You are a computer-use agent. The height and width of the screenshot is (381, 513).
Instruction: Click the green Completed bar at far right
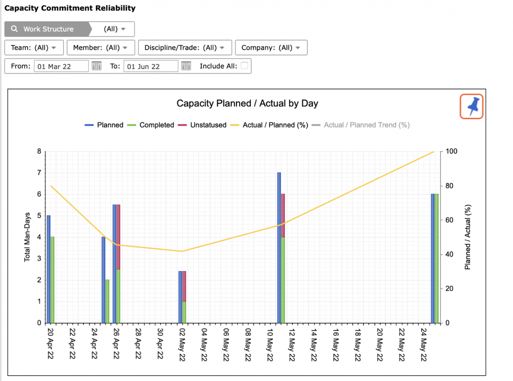[x=437, y=258]
